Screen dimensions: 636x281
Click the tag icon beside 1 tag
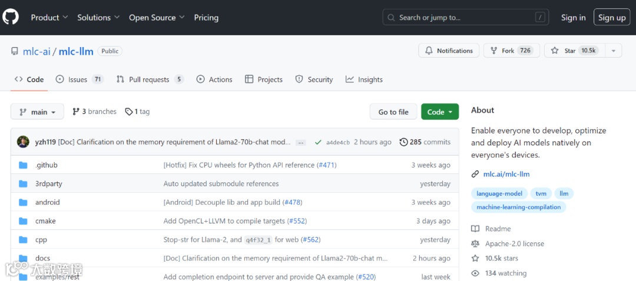pos(129,111)
